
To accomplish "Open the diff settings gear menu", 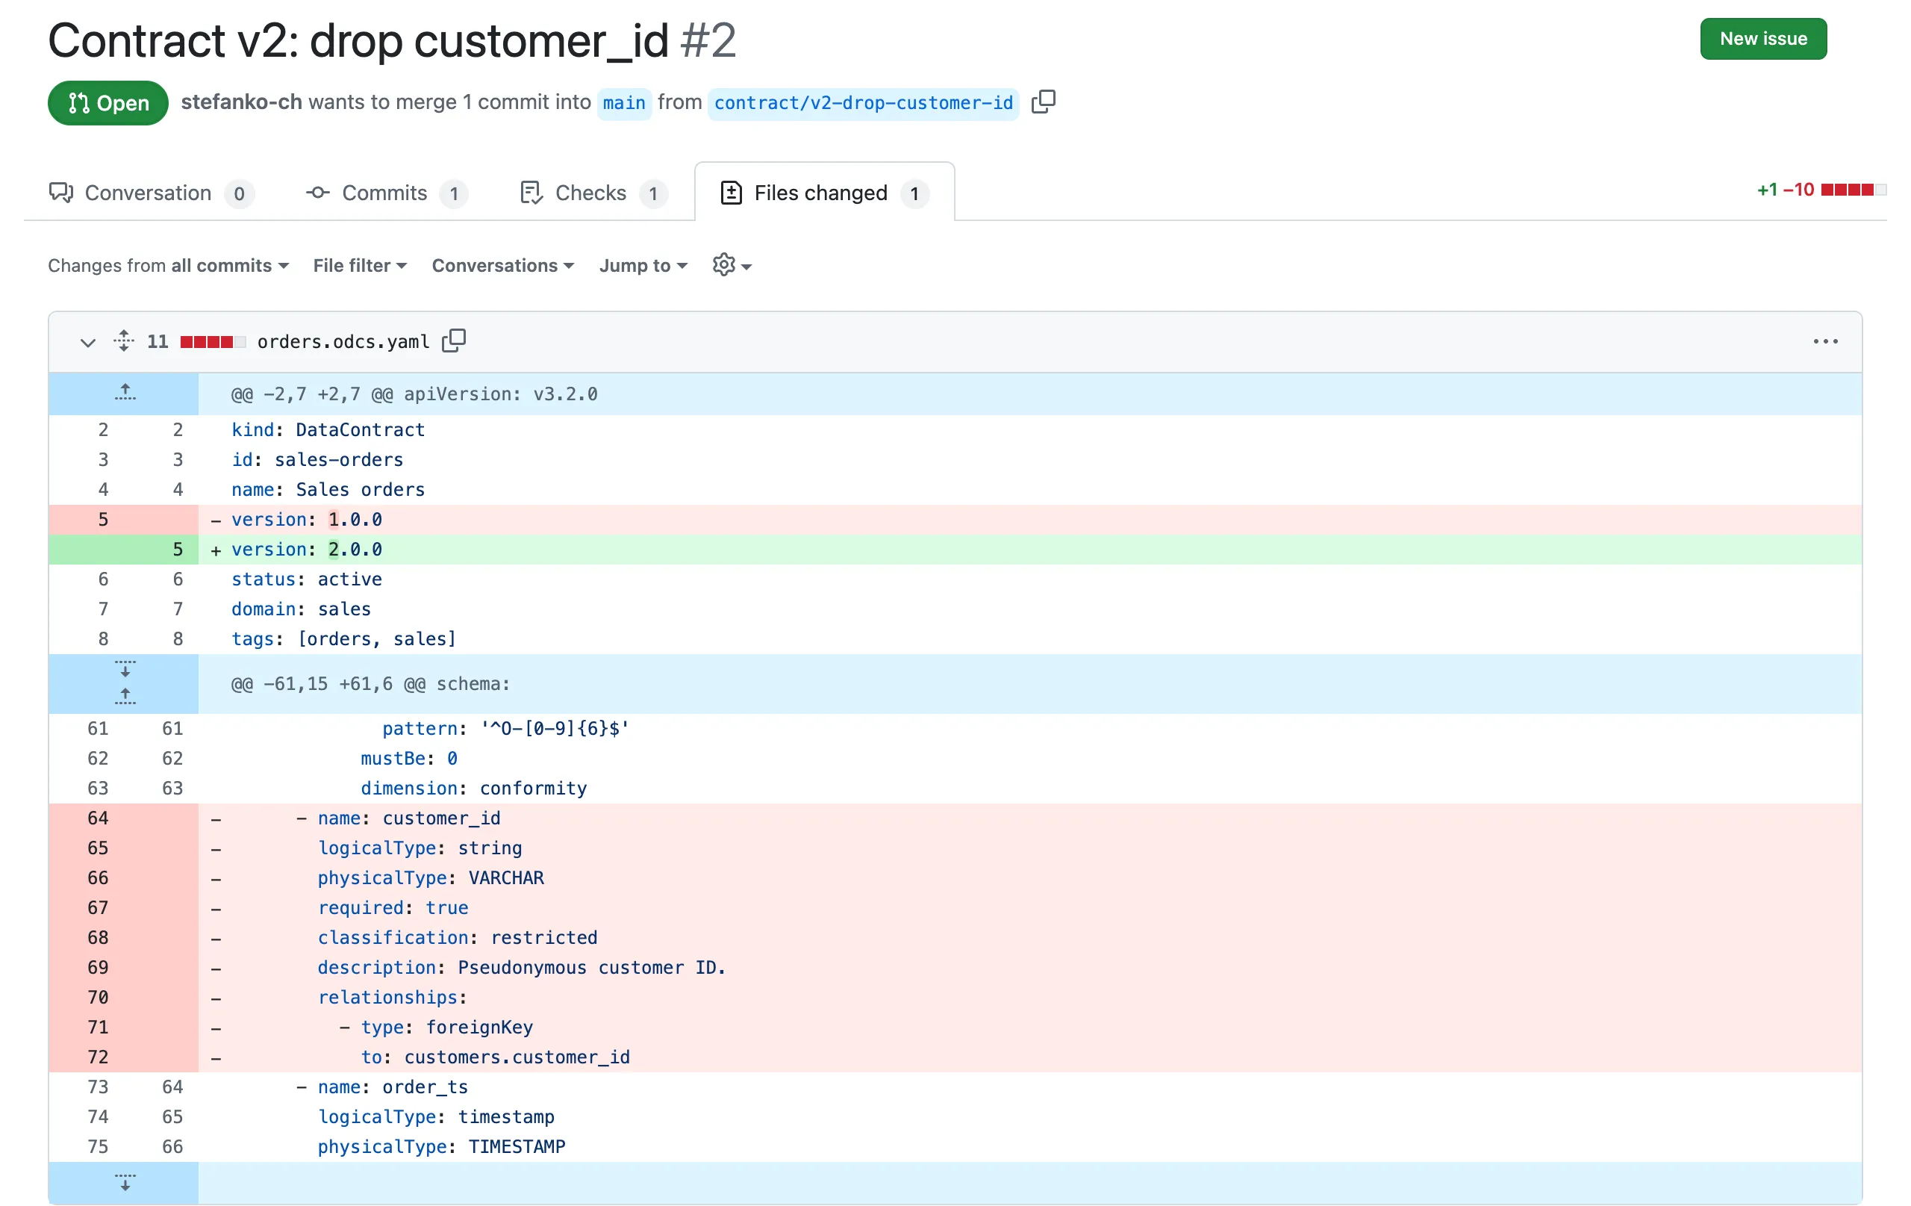I will tap(732, 265).
